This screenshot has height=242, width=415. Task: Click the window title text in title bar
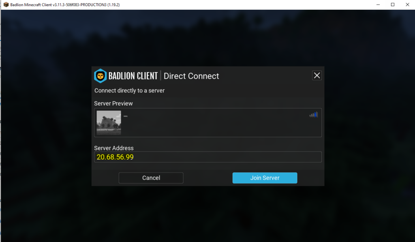(x=65, y=4)
